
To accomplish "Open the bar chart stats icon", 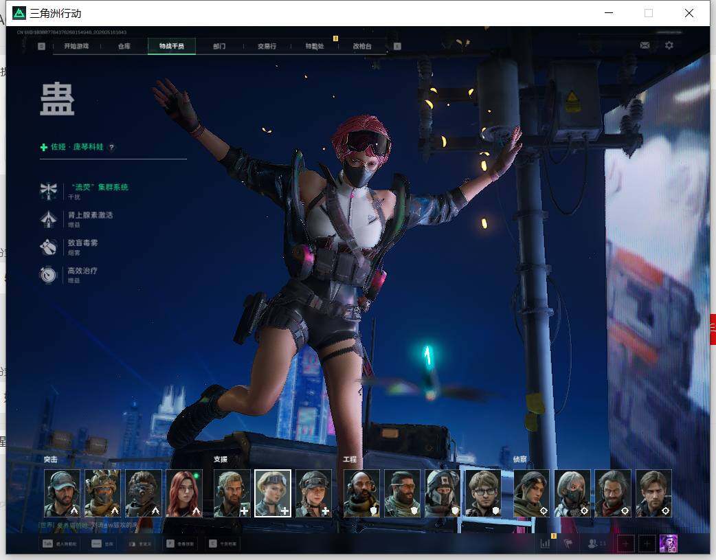I will (545, 544).
